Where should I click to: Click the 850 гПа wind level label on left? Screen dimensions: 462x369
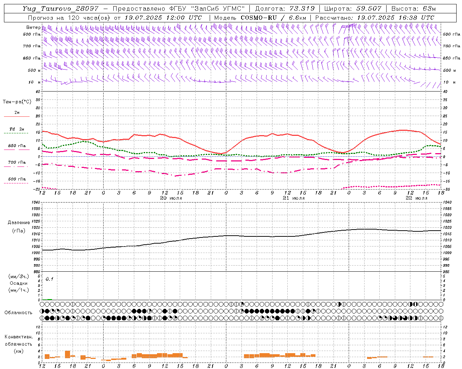[x=32, y=58]
